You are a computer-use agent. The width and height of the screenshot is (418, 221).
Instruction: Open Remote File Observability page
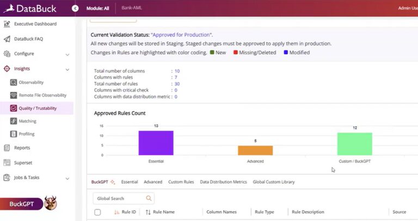tap(42, 95)
